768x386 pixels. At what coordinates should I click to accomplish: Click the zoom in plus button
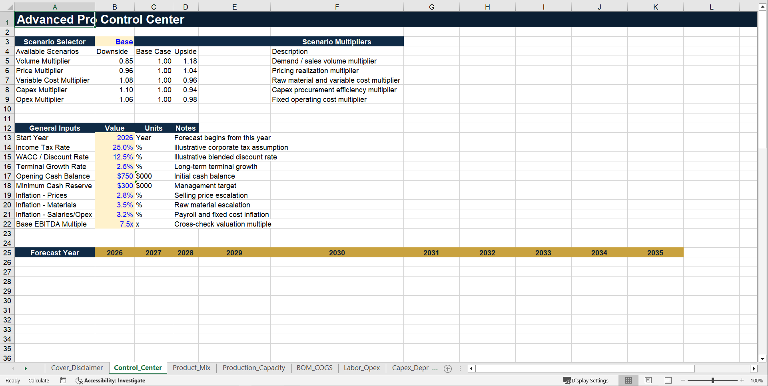[x=742, y=380]
